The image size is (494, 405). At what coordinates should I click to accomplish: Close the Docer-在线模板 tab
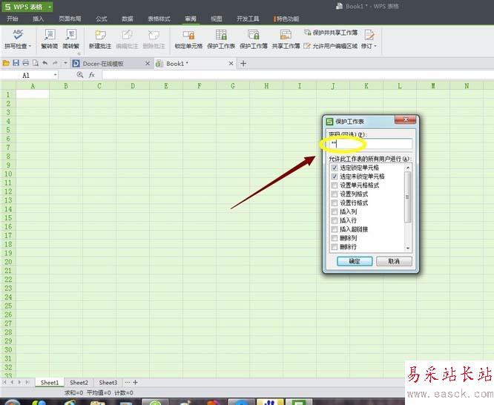tap(148, 64)
